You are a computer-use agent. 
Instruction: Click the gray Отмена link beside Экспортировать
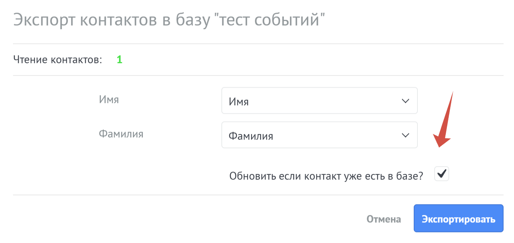pos(384,219)
